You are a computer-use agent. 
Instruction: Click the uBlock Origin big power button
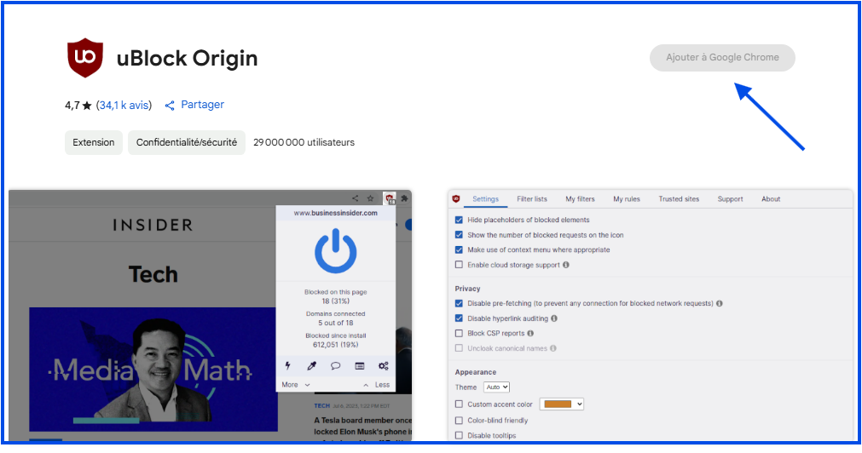pos(335,251)
